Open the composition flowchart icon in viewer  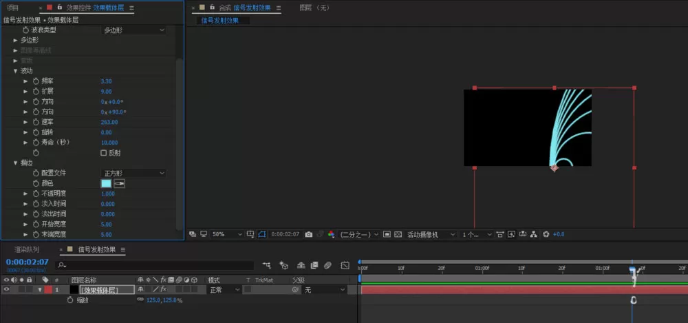[534, 235]
